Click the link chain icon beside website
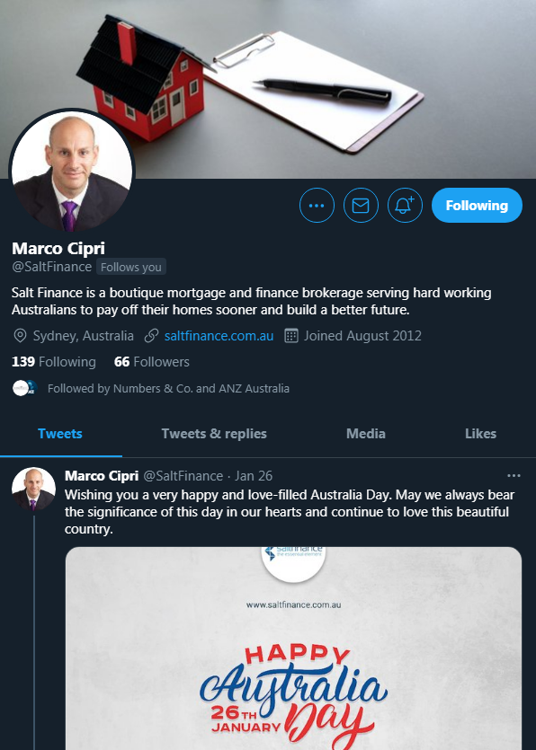The width and height of the screenshot is (536, 750). tap(151, 336)
